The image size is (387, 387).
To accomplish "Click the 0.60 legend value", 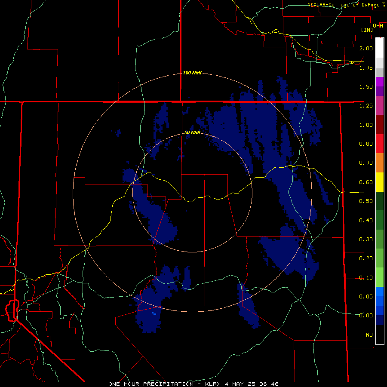I will [366, 182].
